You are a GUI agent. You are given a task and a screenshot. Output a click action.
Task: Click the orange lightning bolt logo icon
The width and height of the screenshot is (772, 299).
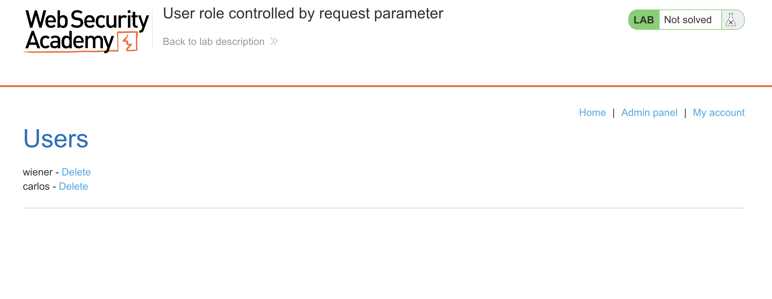coord(128,41)
